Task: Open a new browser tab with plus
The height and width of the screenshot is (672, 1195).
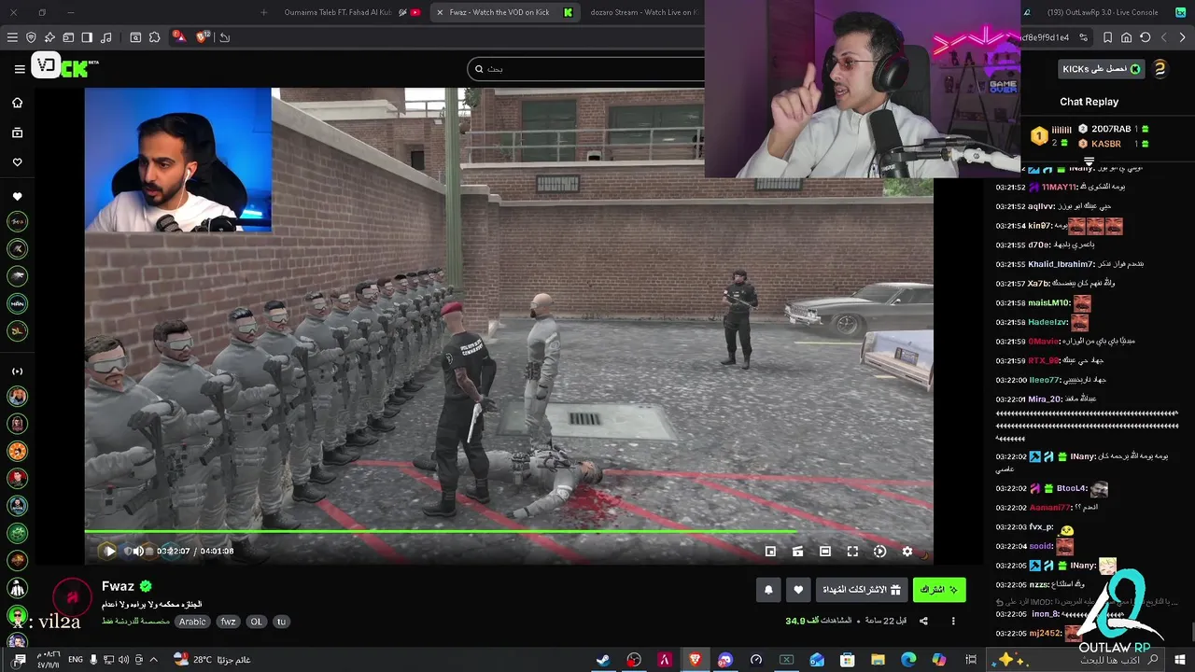Action: tap(263, 12)
